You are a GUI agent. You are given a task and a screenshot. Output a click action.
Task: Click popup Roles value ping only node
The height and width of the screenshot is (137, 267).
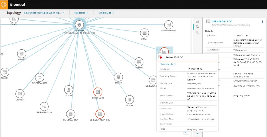pos(195,129)
